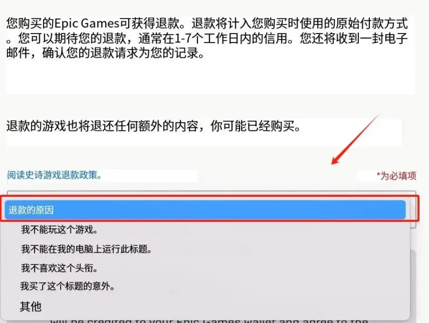The width and height of the screenshot is (429, 323).
Task: Click the words Epic Games in the first paragraph
Action: (x=87, y=24)
